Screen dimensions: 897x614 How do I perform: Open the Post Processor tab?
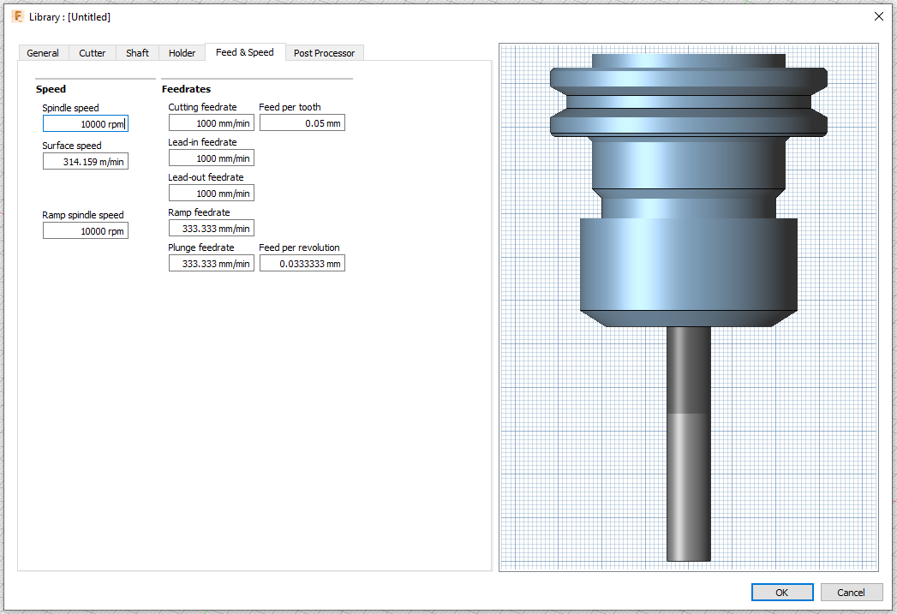[325, 52]
